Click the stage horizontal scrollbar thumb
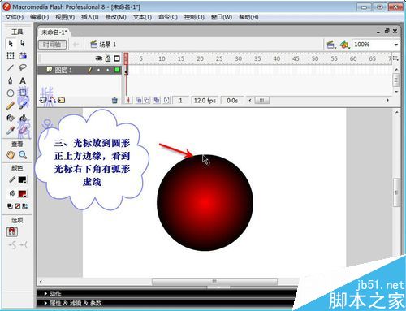This screenshot has width=406, height=311. (214, 282)
